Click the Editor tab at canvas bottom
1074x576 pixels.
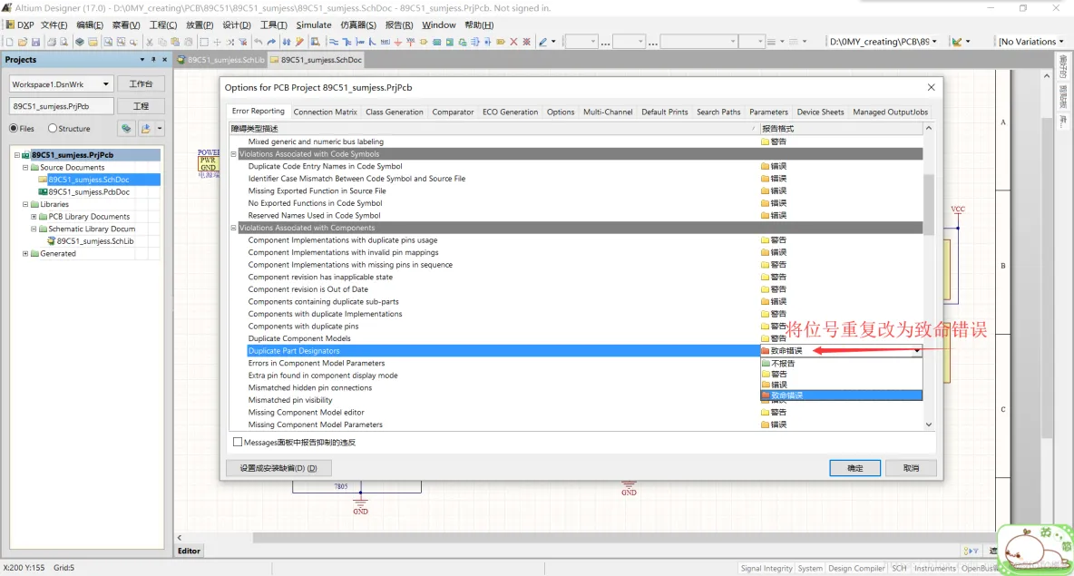click(189, 551)
